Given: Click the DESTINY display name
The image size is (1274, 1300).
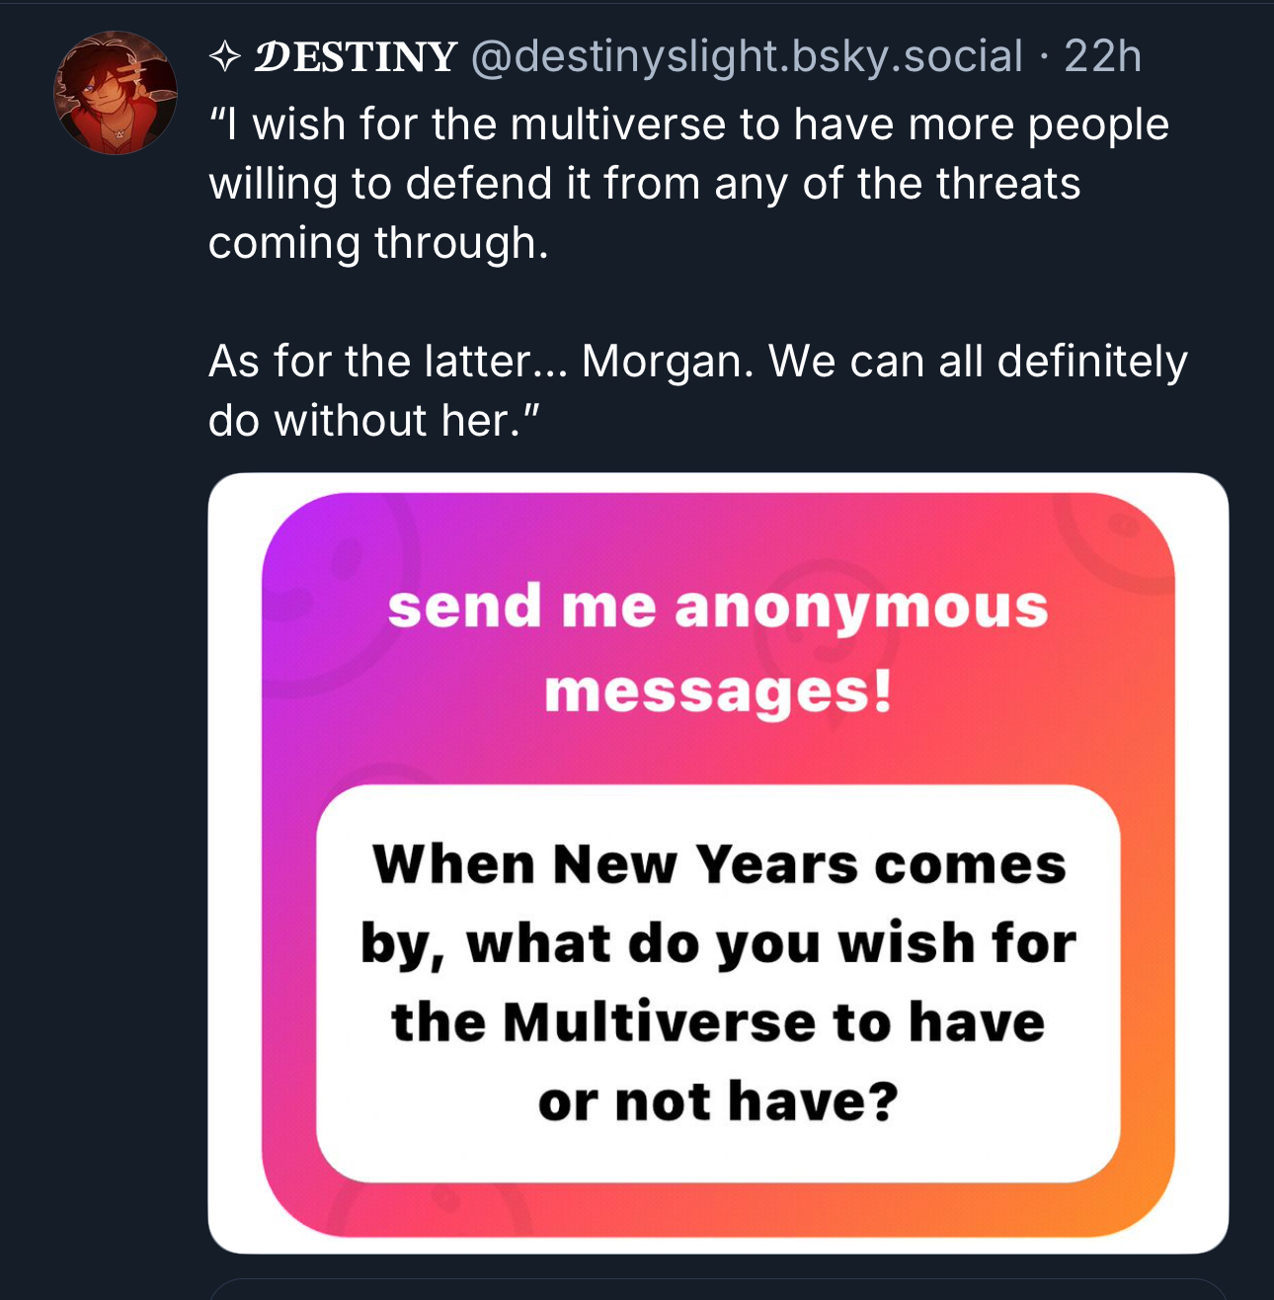Looking at the screenshot, I should click(x=357, y=57).
